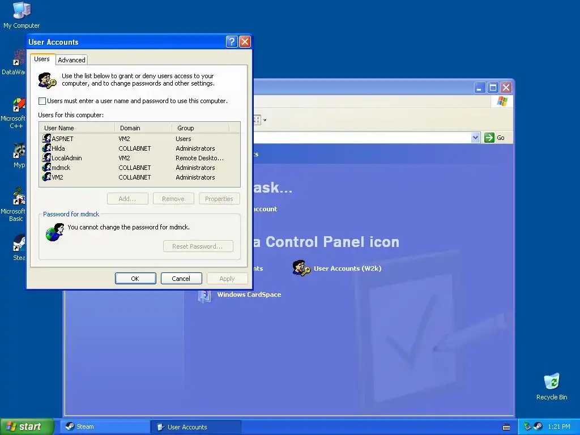Open the Views toolbar dropdown arrow
The width and height of the screenshot is (580, 435).
(x=265, y=120)
